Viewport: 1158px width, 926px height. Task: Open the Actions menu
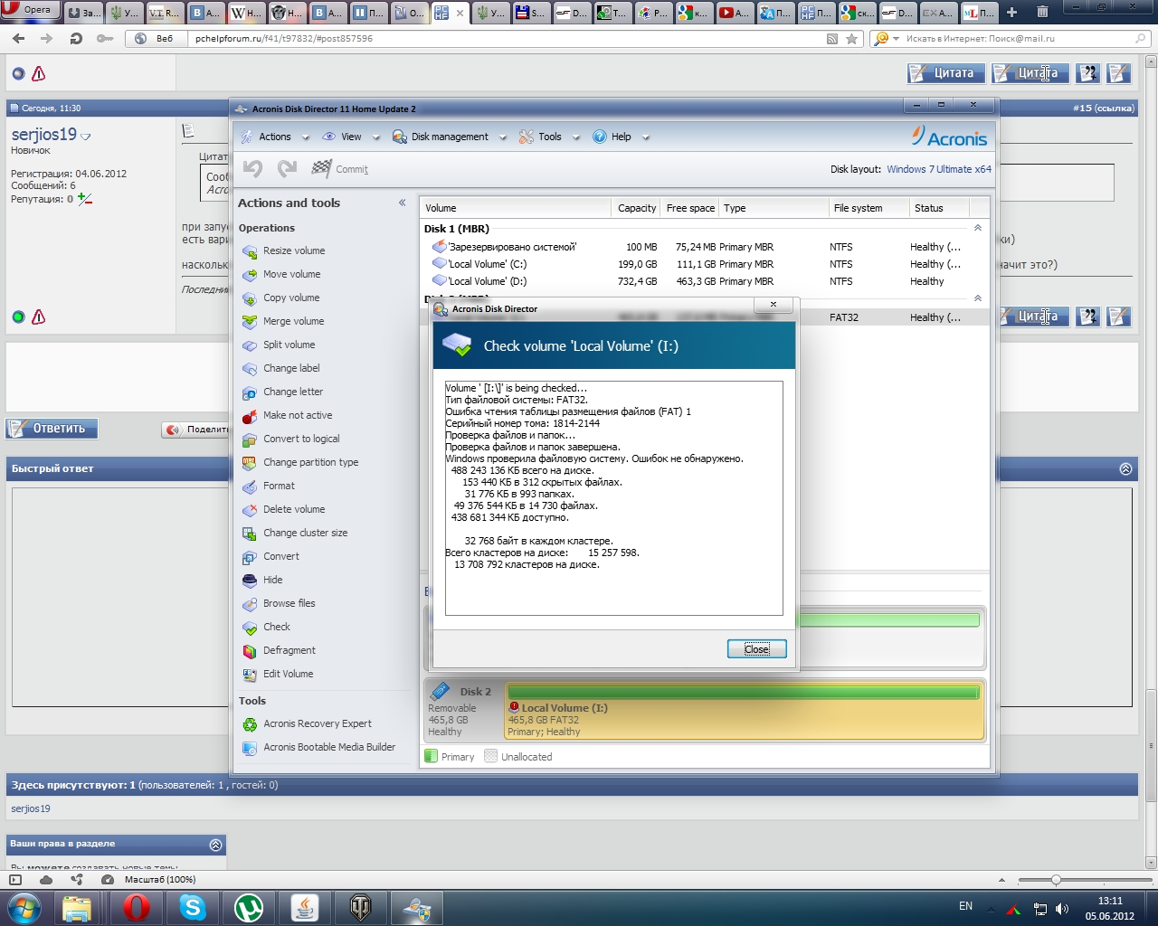[x=275, y=137]
